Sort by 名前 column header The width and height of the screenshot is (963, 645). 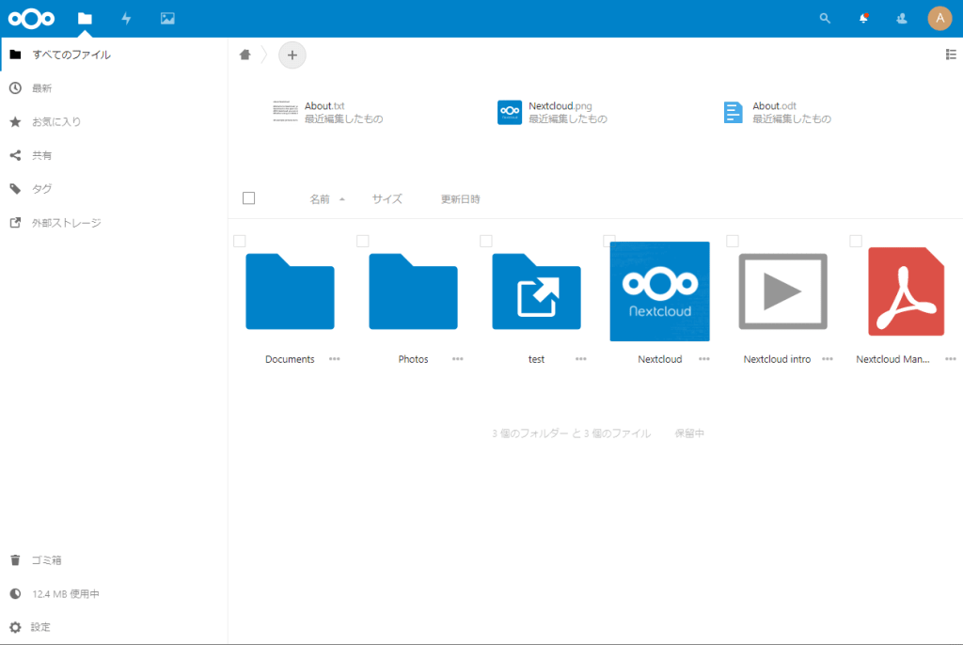tap(320, 199)
